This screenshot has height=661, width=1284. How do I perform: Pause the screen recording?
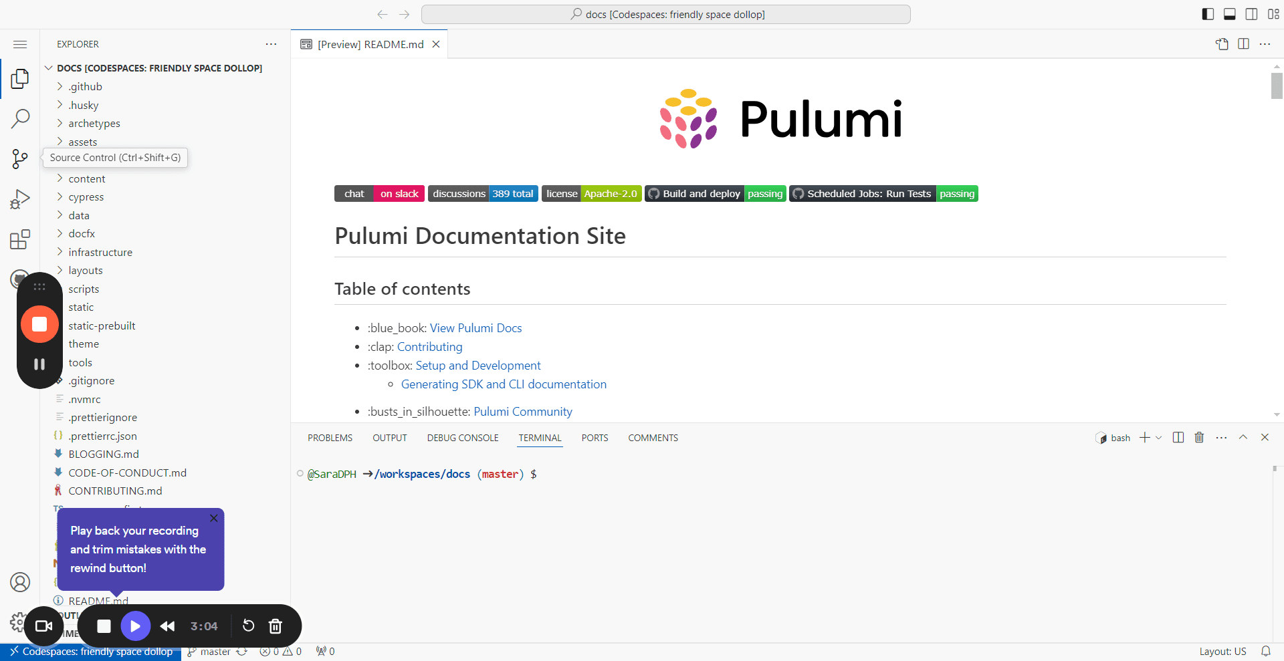39,364
